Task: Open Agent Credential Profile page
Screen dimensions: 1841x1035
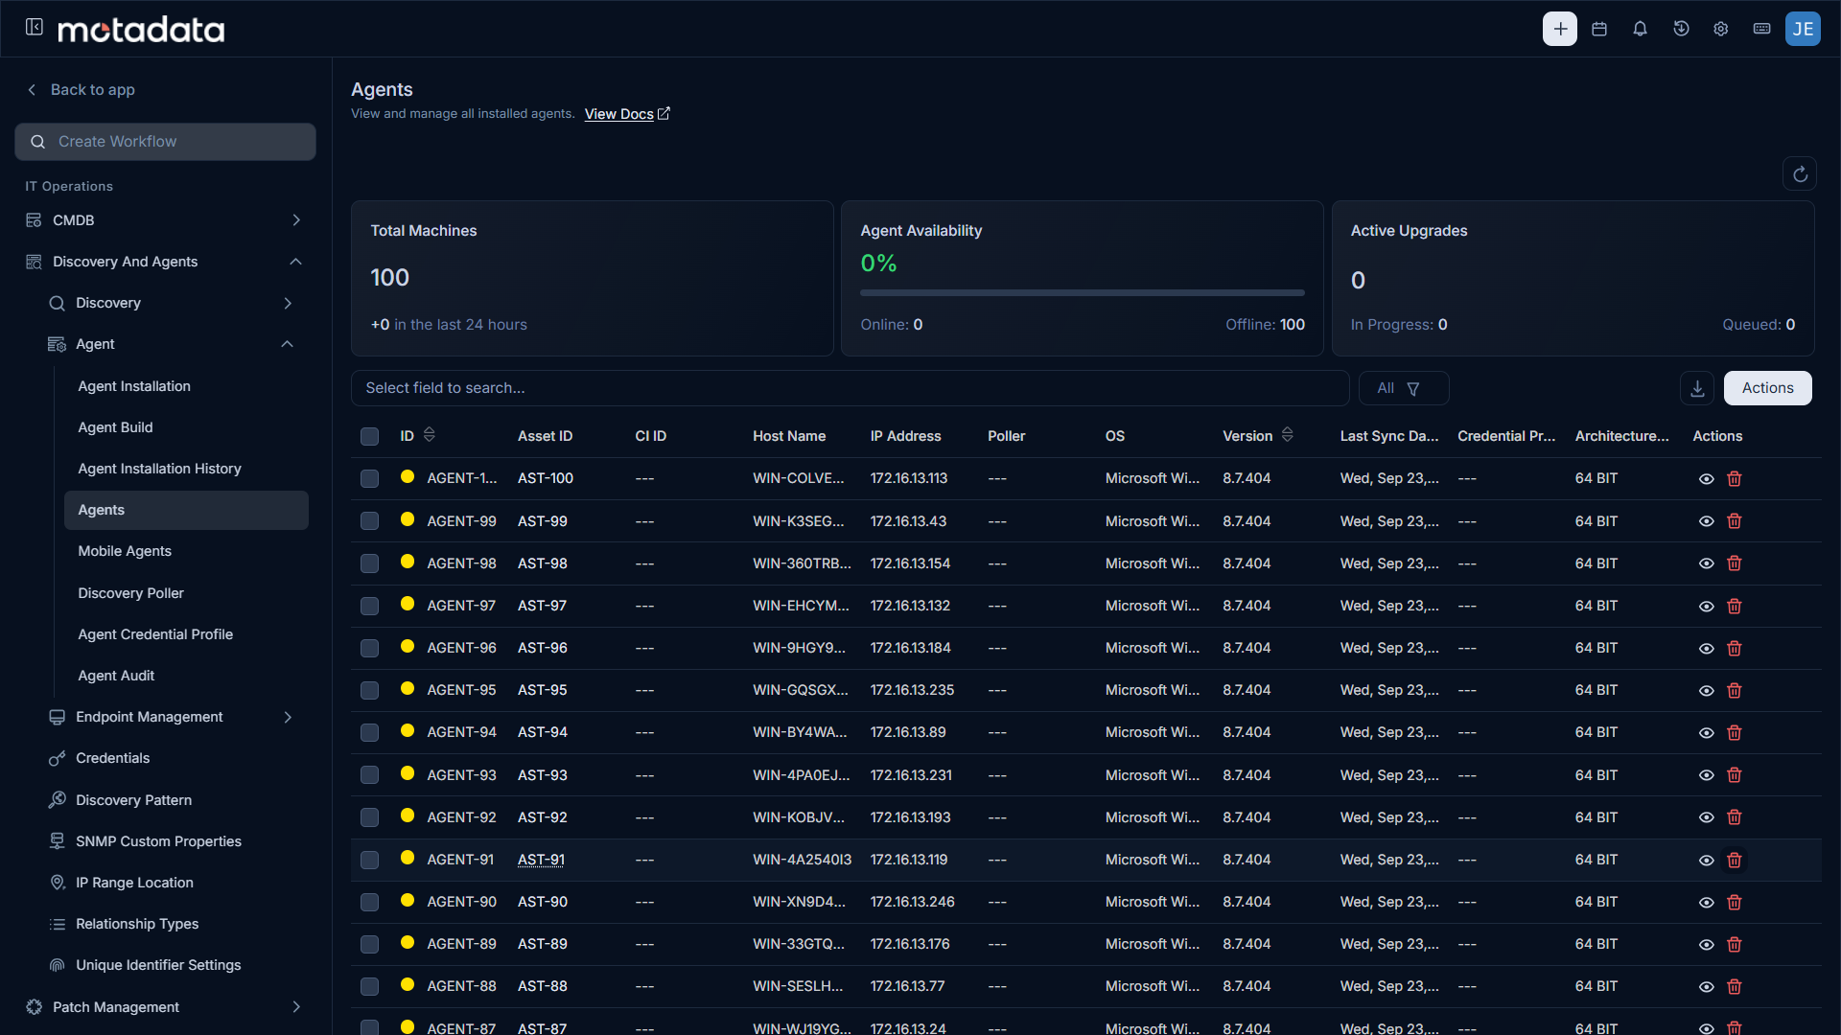Action: tap(155, 634)
